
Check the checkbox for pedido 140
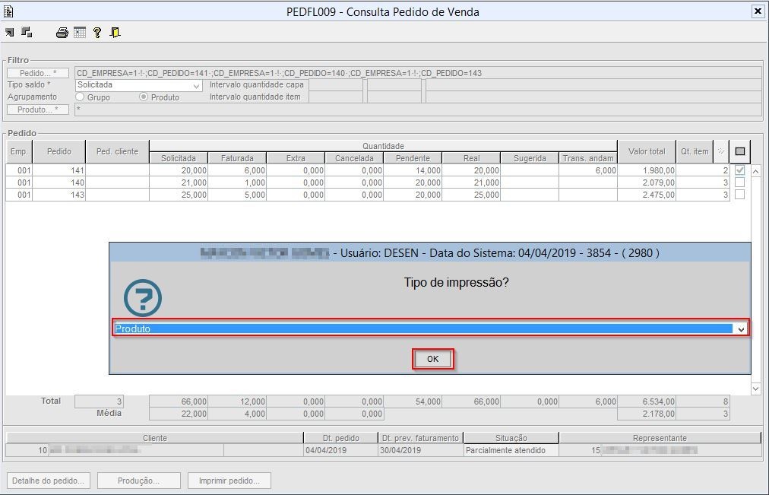739,182
